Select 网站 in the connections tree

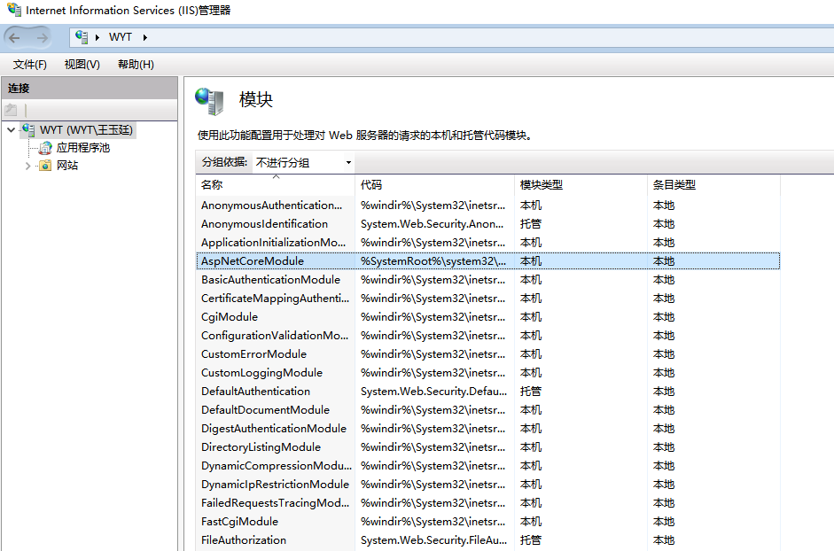[67, 166]
